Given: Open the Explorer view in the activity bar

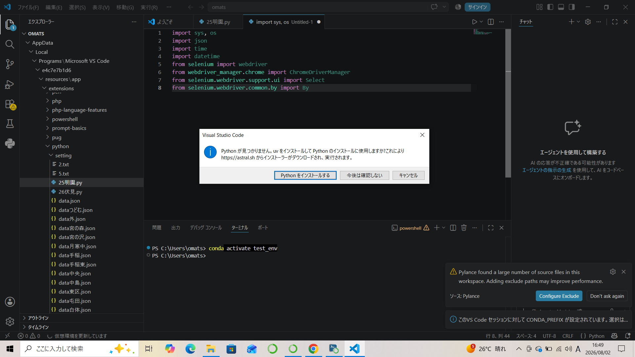Looking at the screenshot, I should (10, 24).
